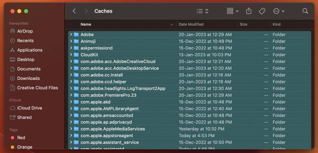318x153 pixels.
Task: Click the Edit Tags icon
Action: [x=262, y=11]
